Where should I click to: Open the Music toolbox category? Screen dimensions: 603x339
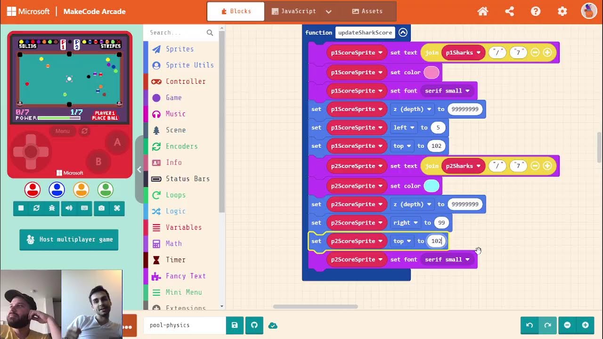point(183,114)
